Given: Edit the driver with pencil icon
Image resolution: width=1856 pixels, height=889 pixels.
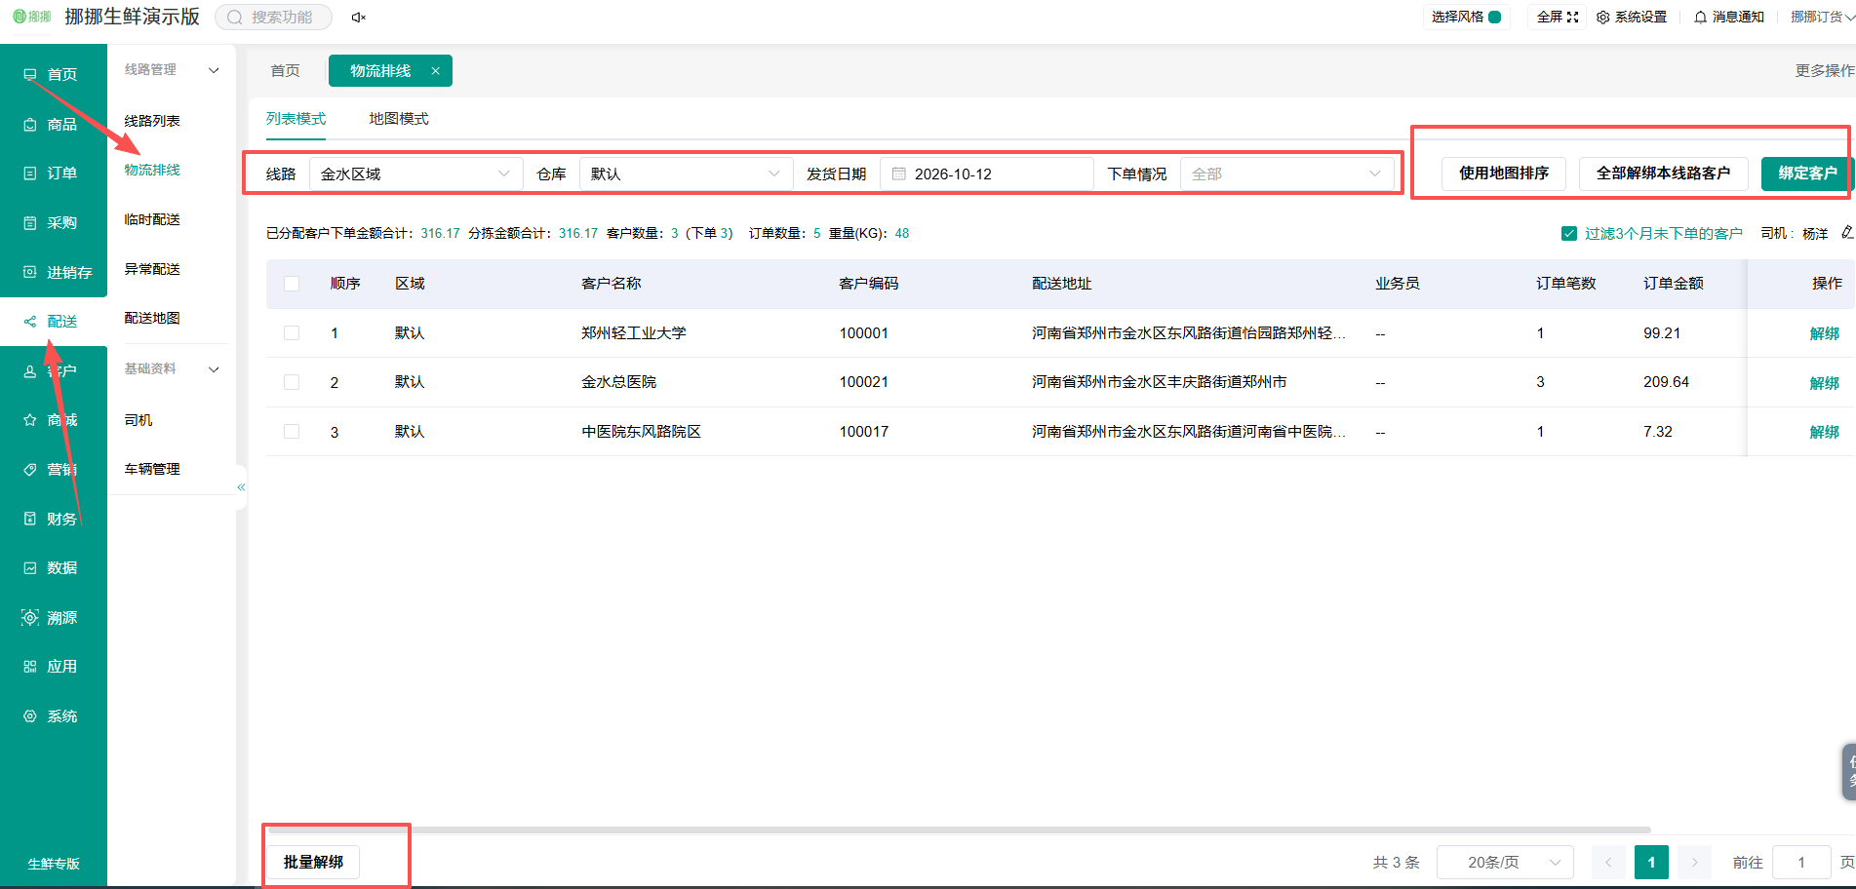Looking at the screenshot, I should coord(1847,232).
